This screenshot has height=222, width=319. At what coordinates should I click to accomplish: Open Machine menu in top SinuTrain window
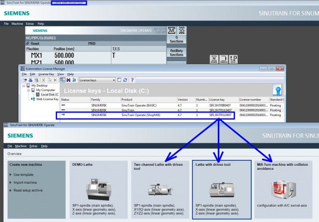tap(17, 24)
